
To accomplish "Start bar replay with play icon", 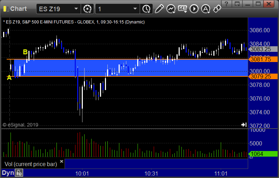I will 194,9.
